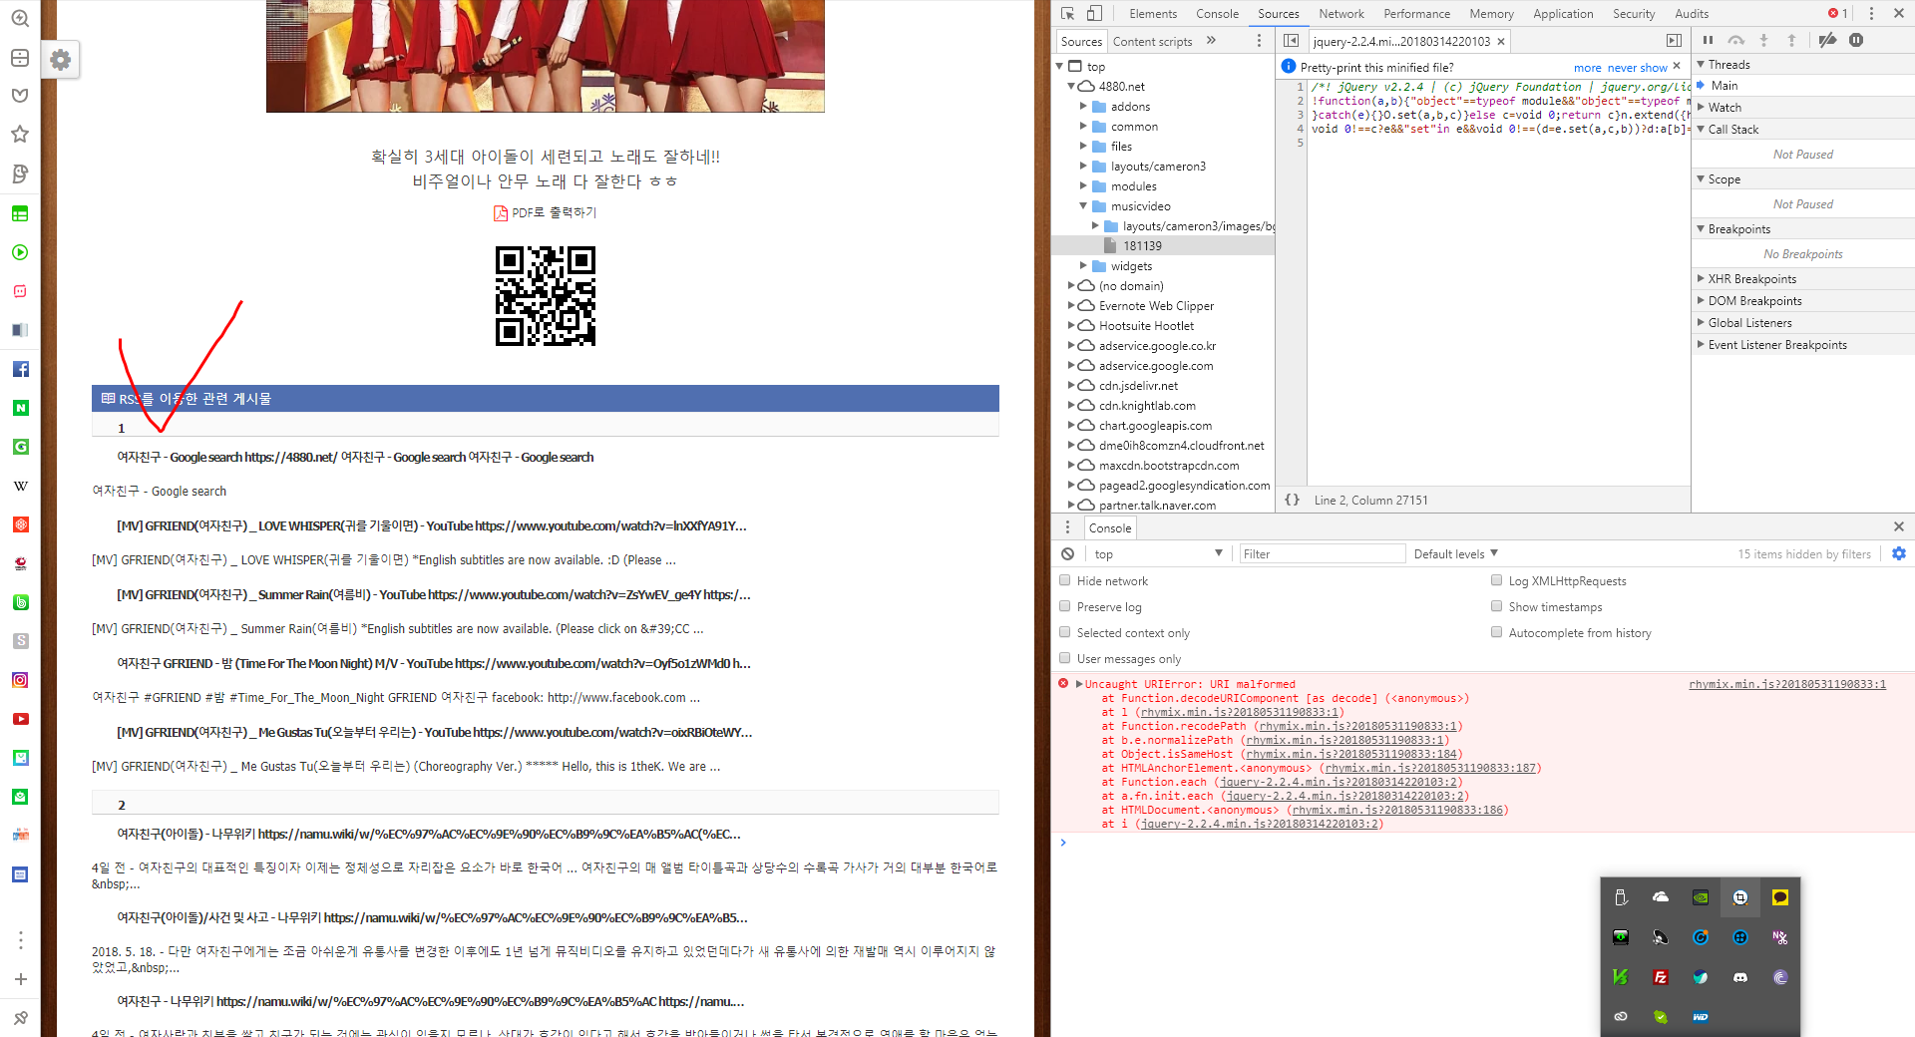The width and height of the screenshot is (1915, 1037).
Task: Open the DevTools customize three-dot menu
Action: 1871,13
